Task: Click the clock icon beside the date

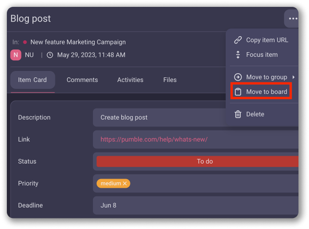Action: pos(50,55)
